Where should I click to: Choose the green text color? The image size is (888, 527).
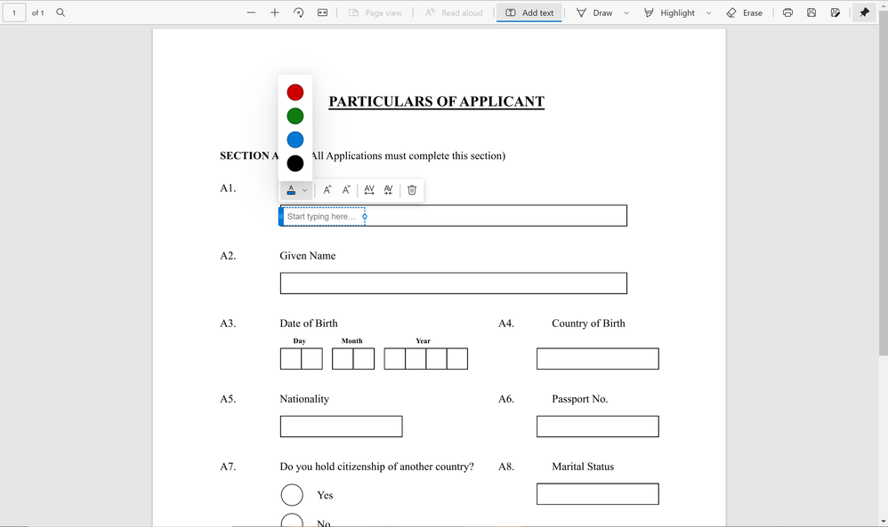[295, 116]
